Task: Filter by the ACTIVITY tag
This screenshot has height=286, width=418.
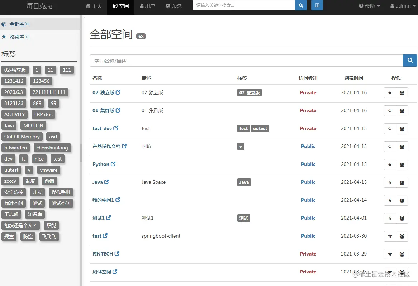Action: point(14,114)
